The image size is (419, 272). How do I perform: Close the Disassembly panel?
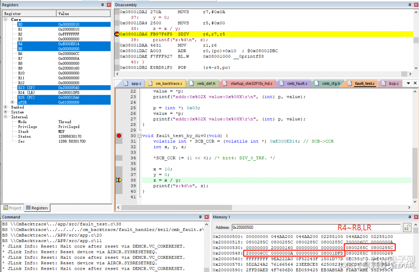click(416, 5)
